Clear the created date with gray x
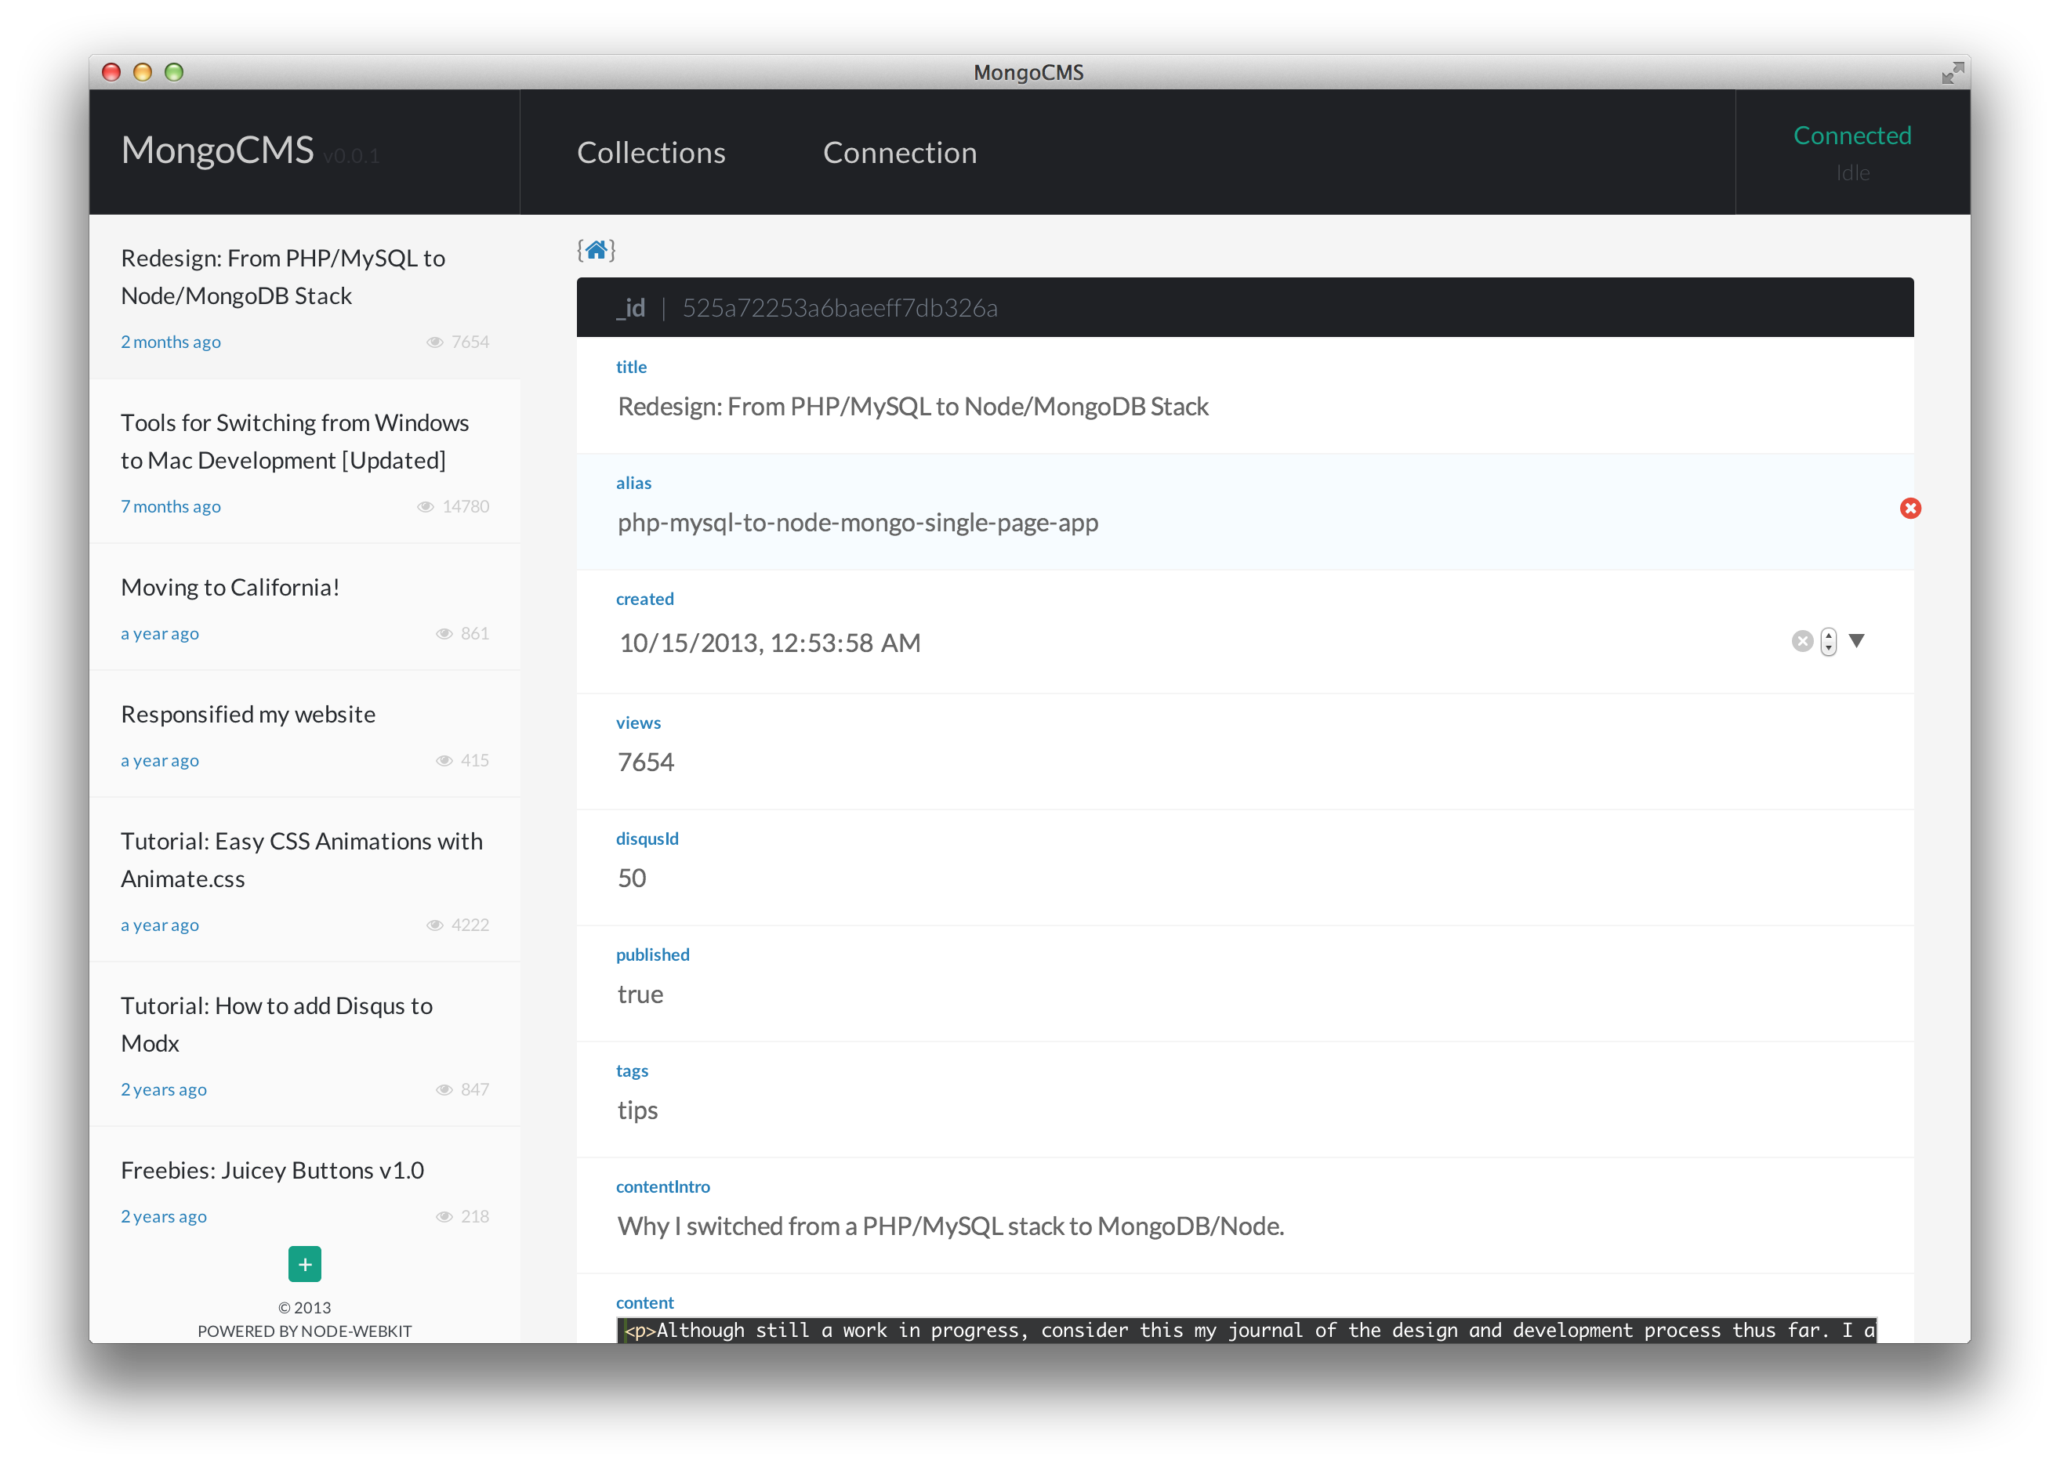This screenshot has height=1467, width=2060. click(1801, 641)
